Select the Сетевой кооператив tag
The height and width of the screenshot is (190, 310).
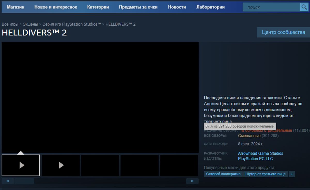coord(223,174)
